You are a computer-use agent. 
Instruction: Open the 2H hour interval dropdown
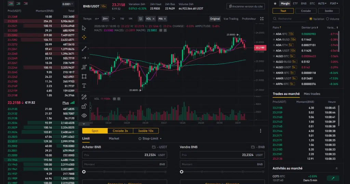coord(105,19)
